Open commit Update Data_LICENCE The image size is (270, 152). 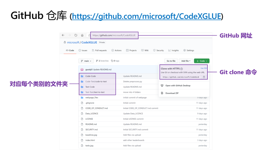tap(133, 114)
